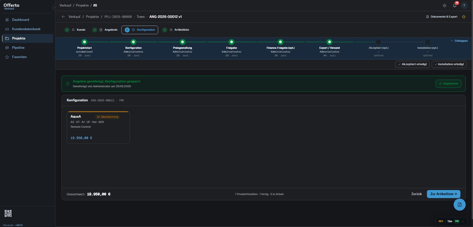The width and height of the screenshot is (473, 227).
Task: Open user avatar T menu
Action: click(x=464, y=5)
